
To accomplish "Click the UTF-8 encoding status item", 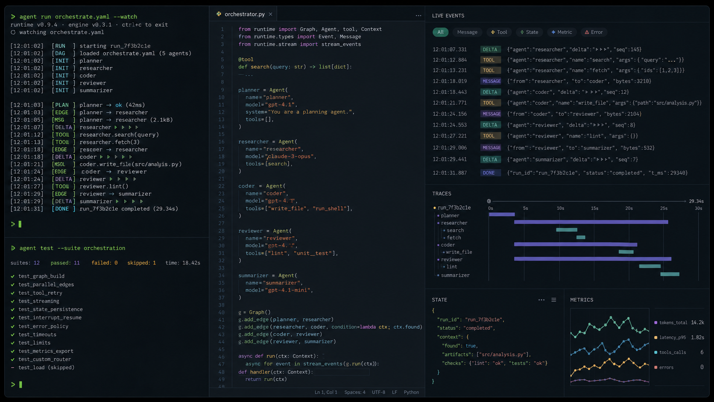I will pos(378,392).
